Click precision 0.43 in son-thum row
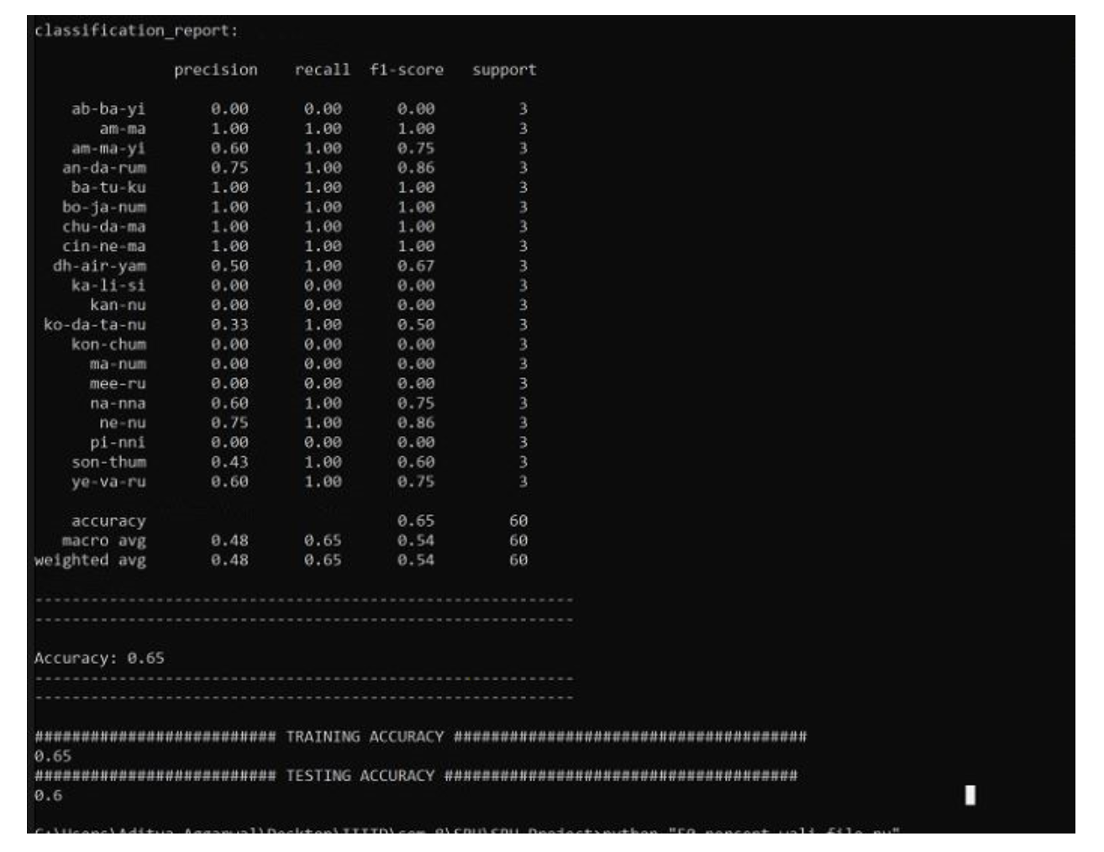The height and width of the screenshot is (852, 1104). pyautogui.click(x=229, y=462)
